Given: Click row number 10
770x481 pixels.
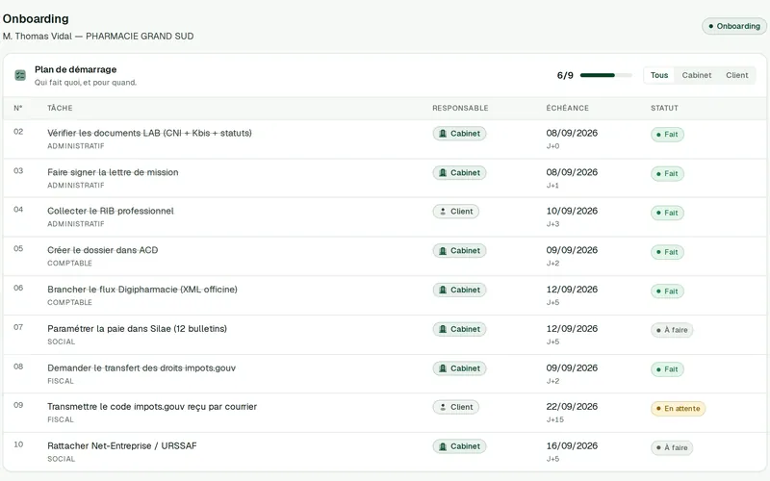Looking at the screenshot, I should point(18,444).
